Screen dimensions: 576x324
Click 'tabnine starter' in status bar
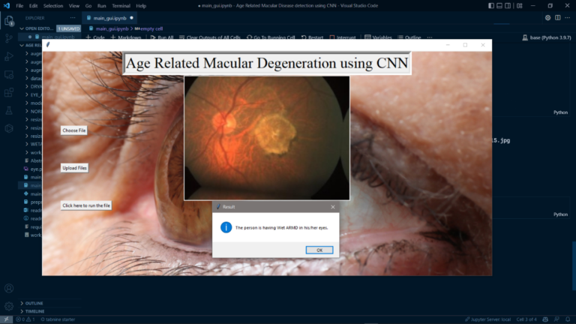pyautogui.click(x=58, y=319)
